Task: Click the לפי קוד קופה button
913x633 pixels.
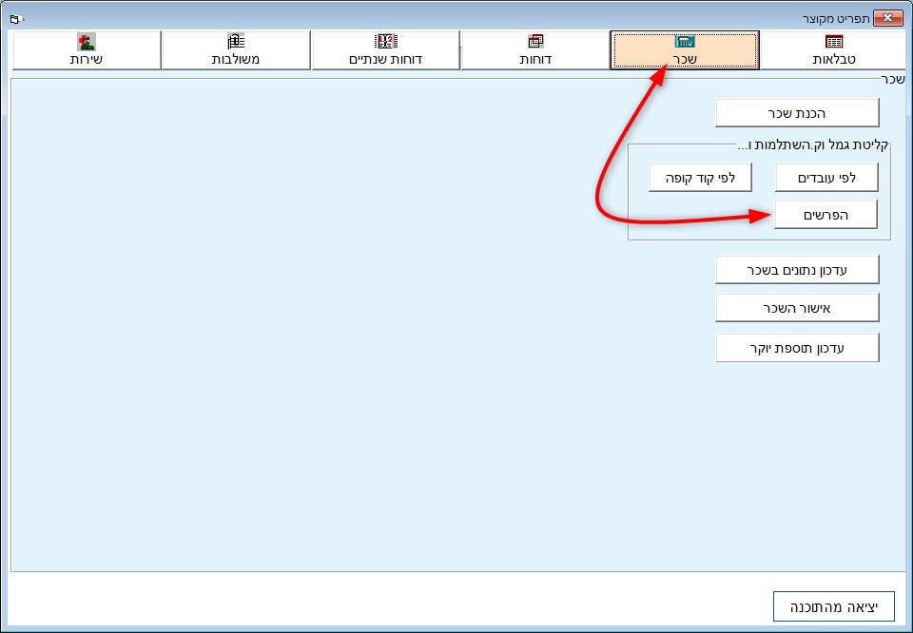Action: coord(701,178)
